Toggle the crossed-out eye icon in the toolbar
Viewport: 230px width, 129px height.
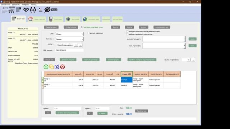47,10
